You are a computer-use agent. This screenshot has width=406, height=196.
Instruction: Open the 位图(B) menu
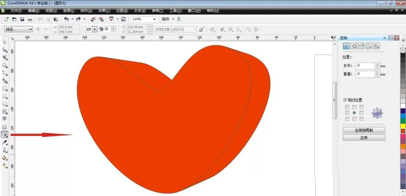tap(122, 11)
